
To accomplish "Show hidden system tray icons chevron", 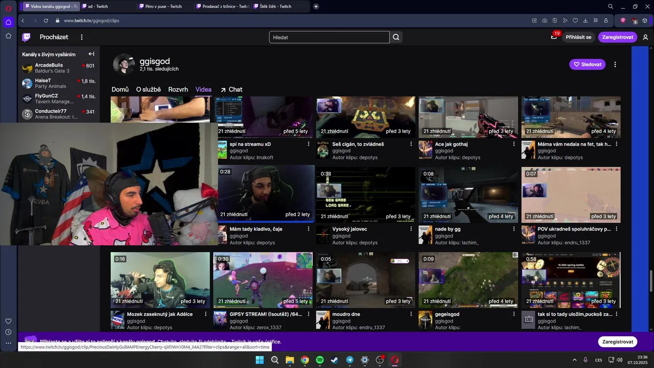I will (574, 360).
